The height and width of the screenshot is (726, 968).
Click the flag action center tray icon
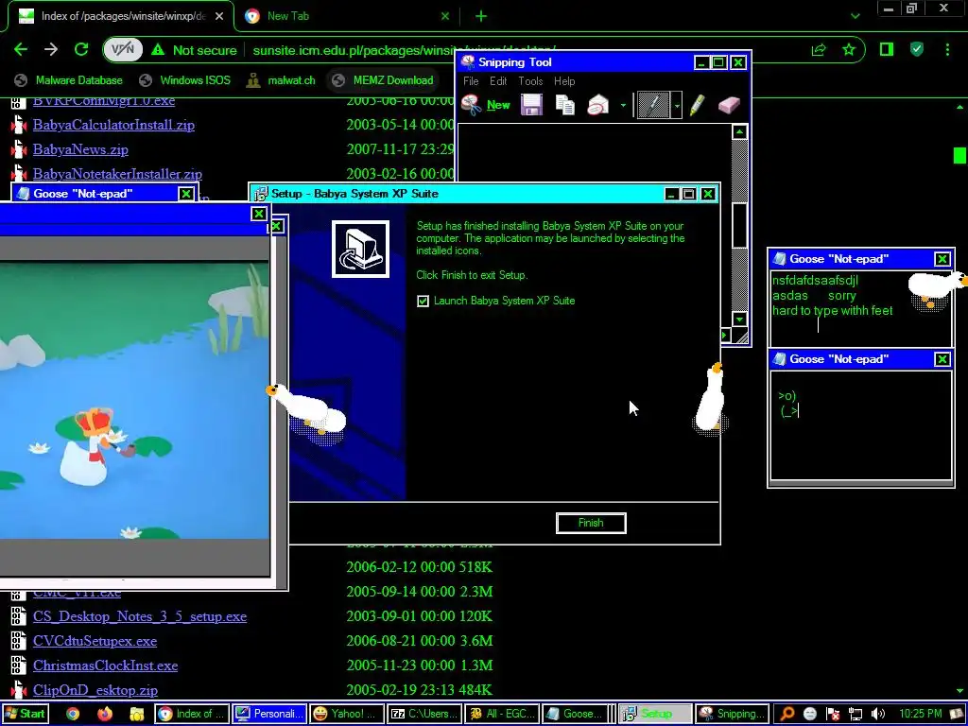pyautogui.click(x=832, y=715)
